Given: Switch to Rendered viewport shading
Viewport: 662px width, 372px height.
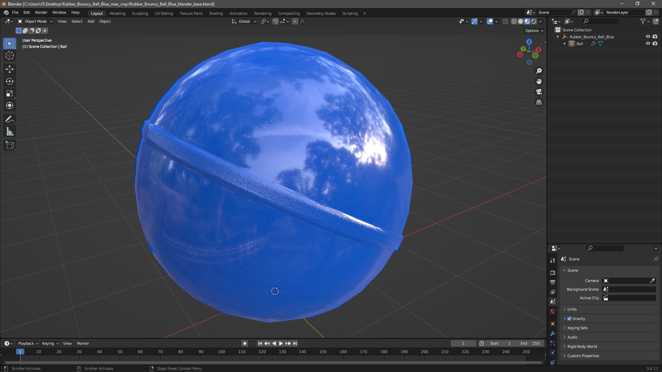Looking at the screenshot, I should [534, 21].
